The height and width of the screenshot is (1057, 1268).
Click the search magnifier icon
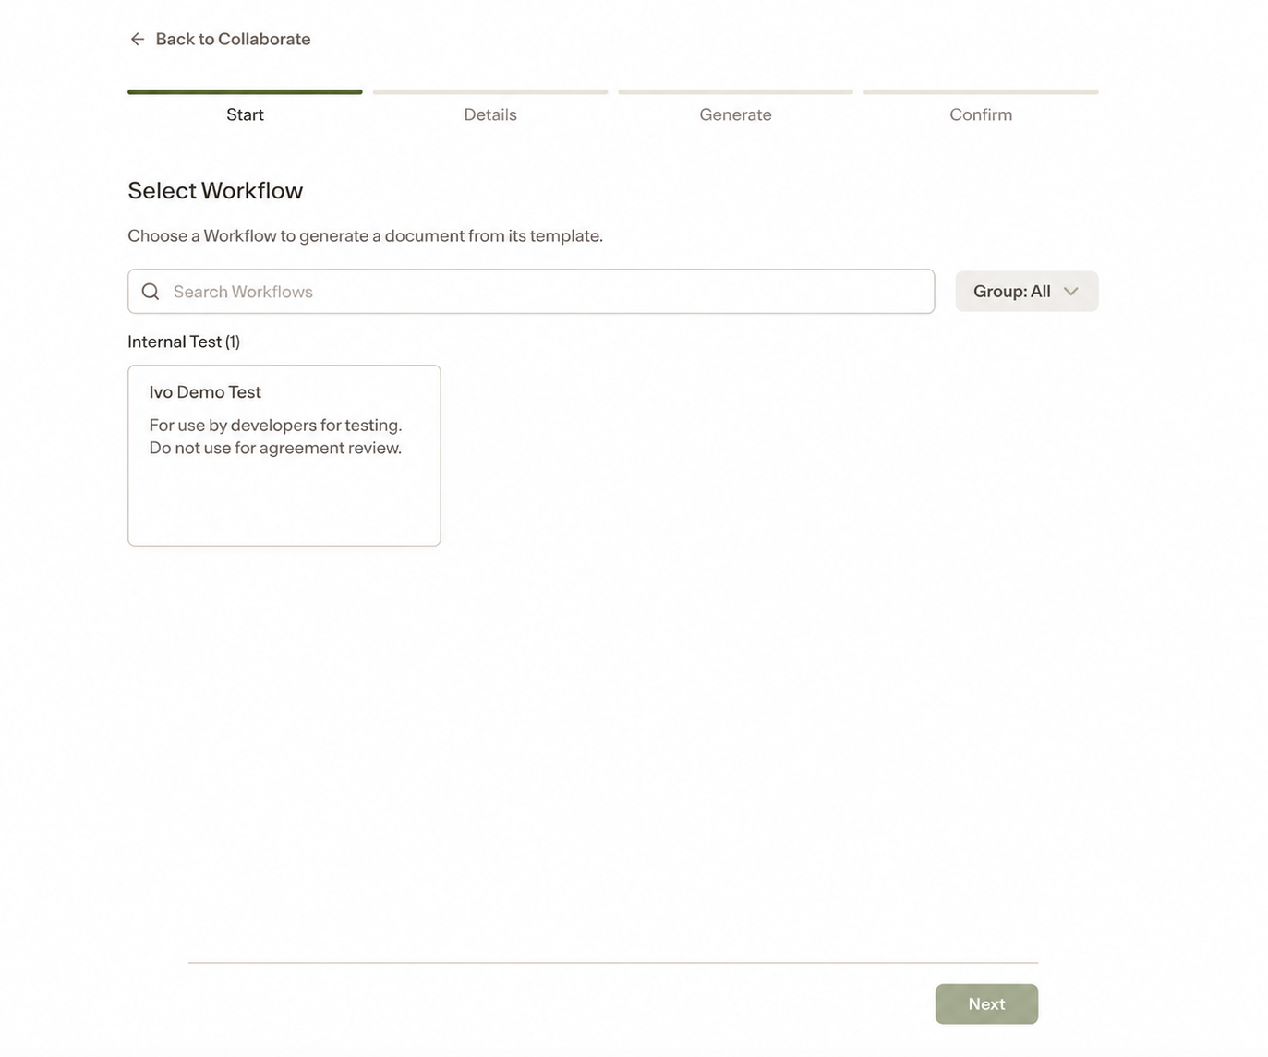(151, 292)
